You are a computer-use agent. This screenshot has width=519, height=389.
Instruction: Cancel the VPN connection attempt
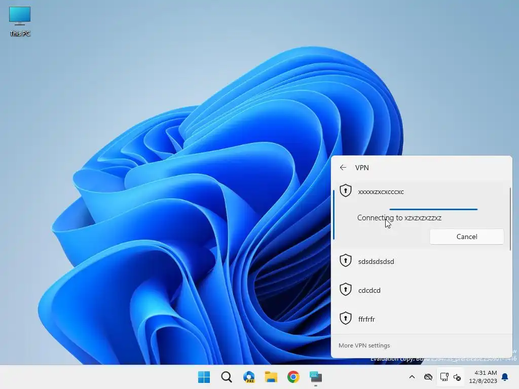[467, 237]
